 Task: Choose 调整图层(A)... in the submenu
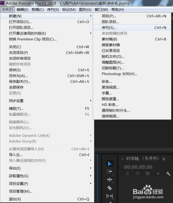tap(132, 62)
